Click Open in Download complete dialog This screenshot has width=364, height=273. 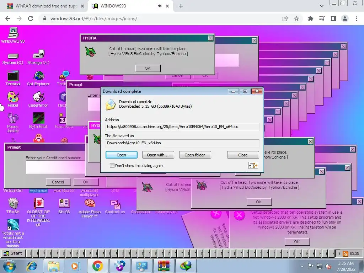[x=122, y=155]
